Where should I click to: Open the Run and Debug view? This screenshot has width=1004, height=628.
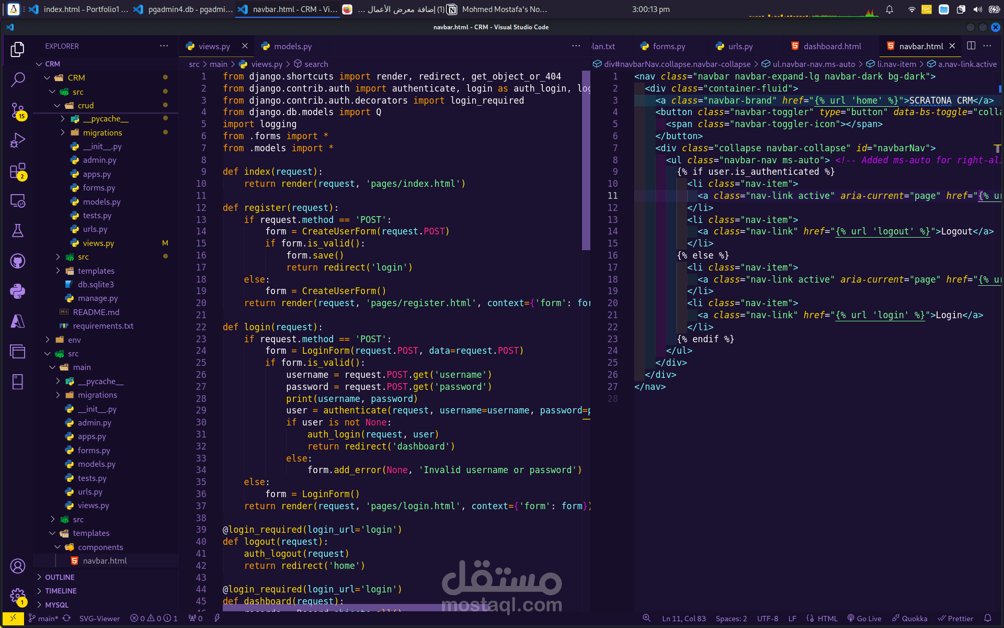18,140
